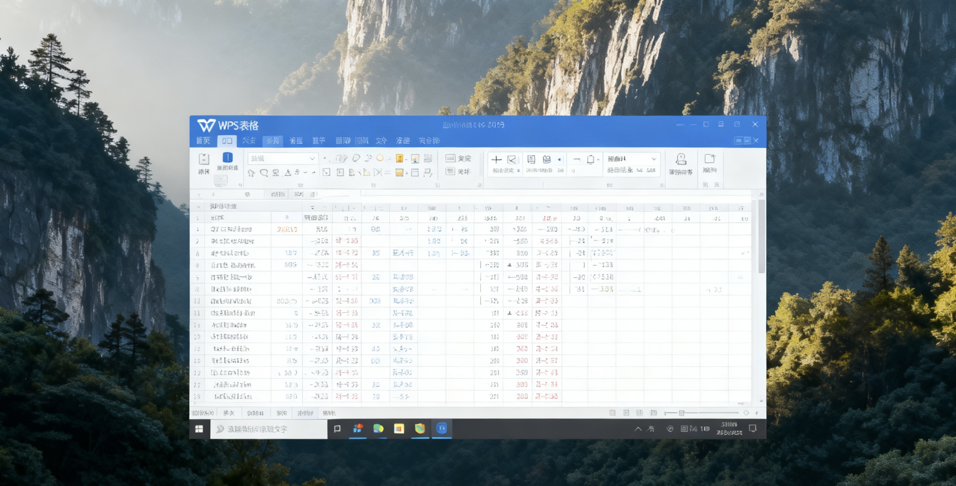This screenshot has height=486, width=956.
Task: Click the taskbar search box
Action: 269,429
